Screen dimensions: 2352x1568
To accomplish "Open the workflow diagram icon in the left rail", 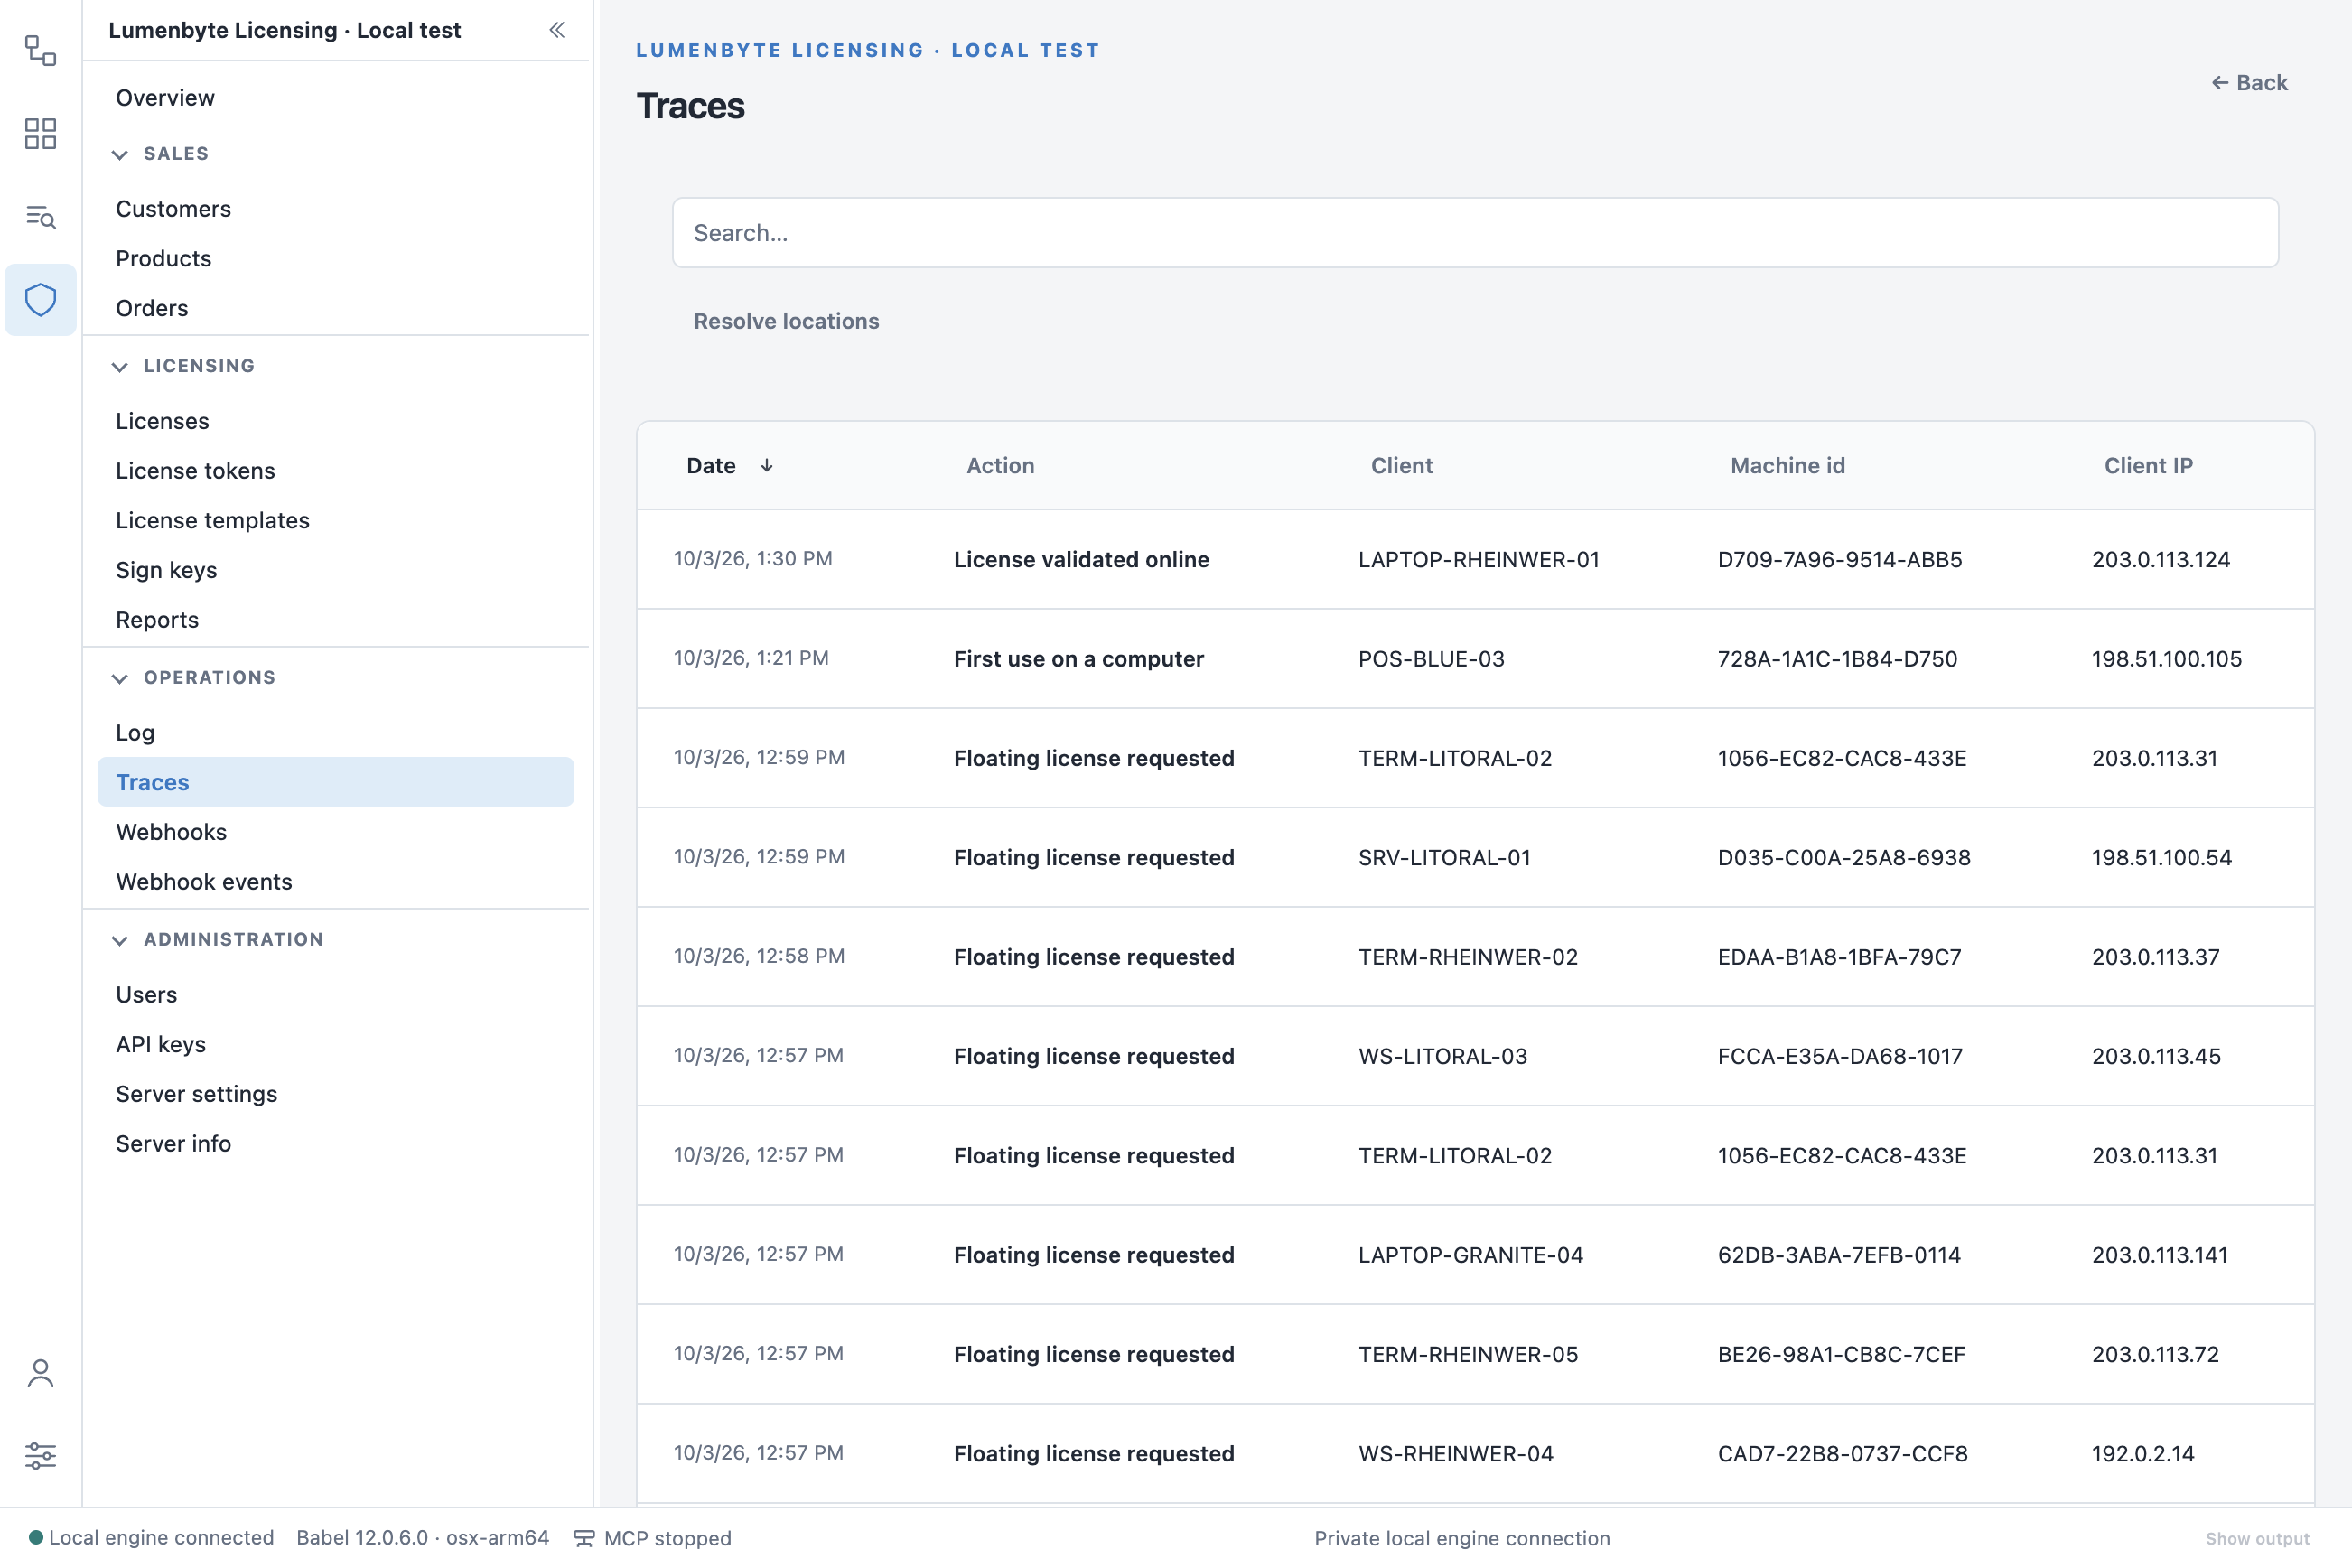I will 40,50.
